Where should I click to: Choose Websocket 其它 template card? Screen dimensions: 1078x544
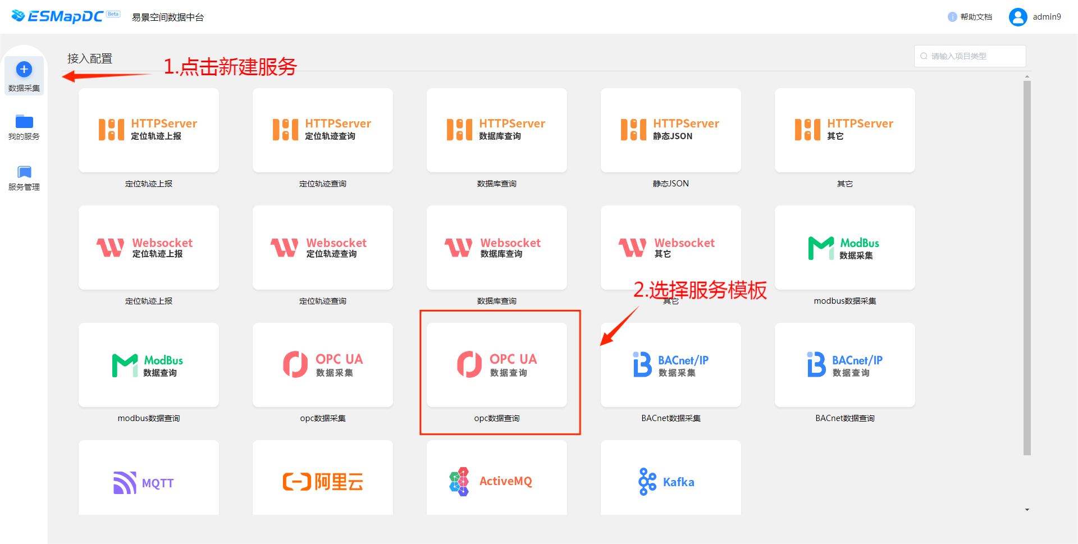(x=671, y=248)
